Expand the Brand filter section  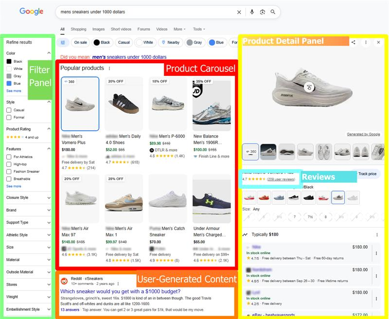click(x=49, y=210)
